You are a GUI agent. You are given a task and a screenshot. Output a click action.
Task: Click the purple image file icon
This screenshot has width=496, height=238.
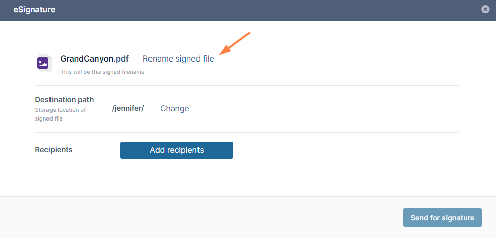(43, 63)
